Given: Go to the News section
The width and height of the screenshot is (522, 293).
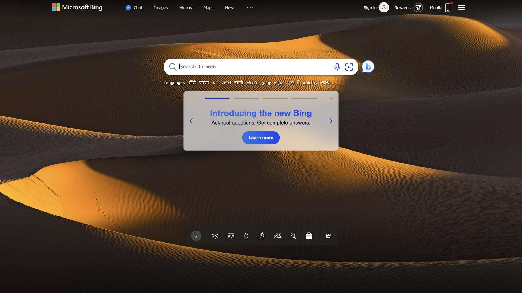Looking at the screenshot, I should coord(230,8).
